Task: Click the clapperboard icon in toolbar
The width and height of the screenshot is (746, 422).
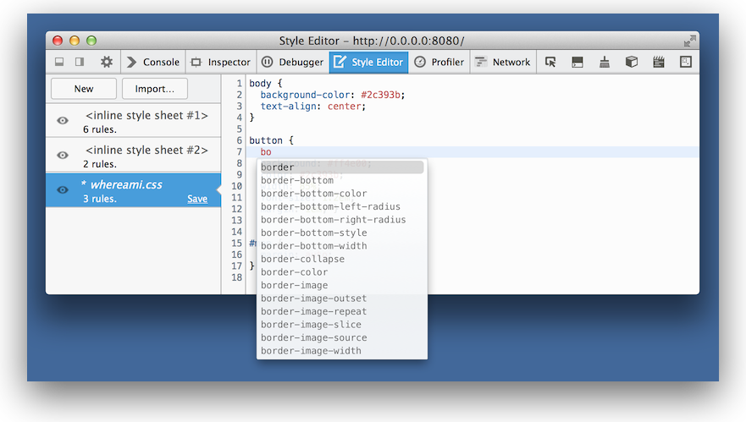Action: pyautogui.click(x=659, y=62)
